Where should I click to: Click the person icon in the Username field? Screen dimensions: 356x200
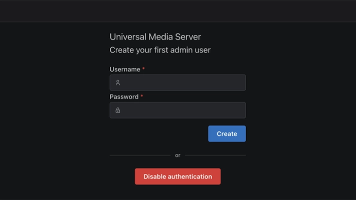[x=118, y=82]
